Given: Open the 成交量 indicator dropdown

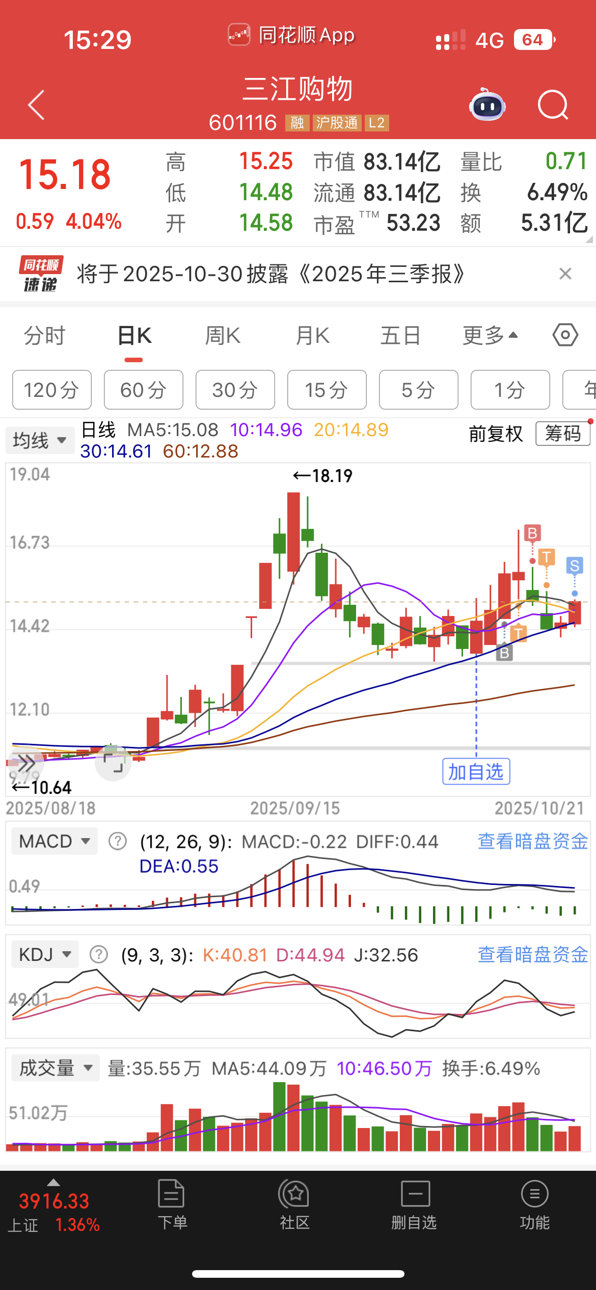Looking at the screenshot, I should (x=56, y=1068).
